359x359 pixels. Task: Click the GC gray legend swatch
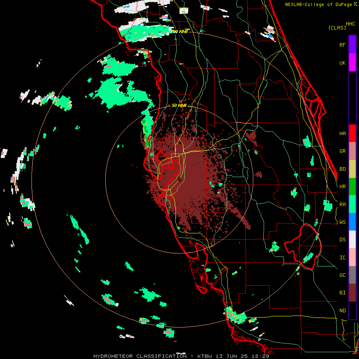[x=352, y=275]
